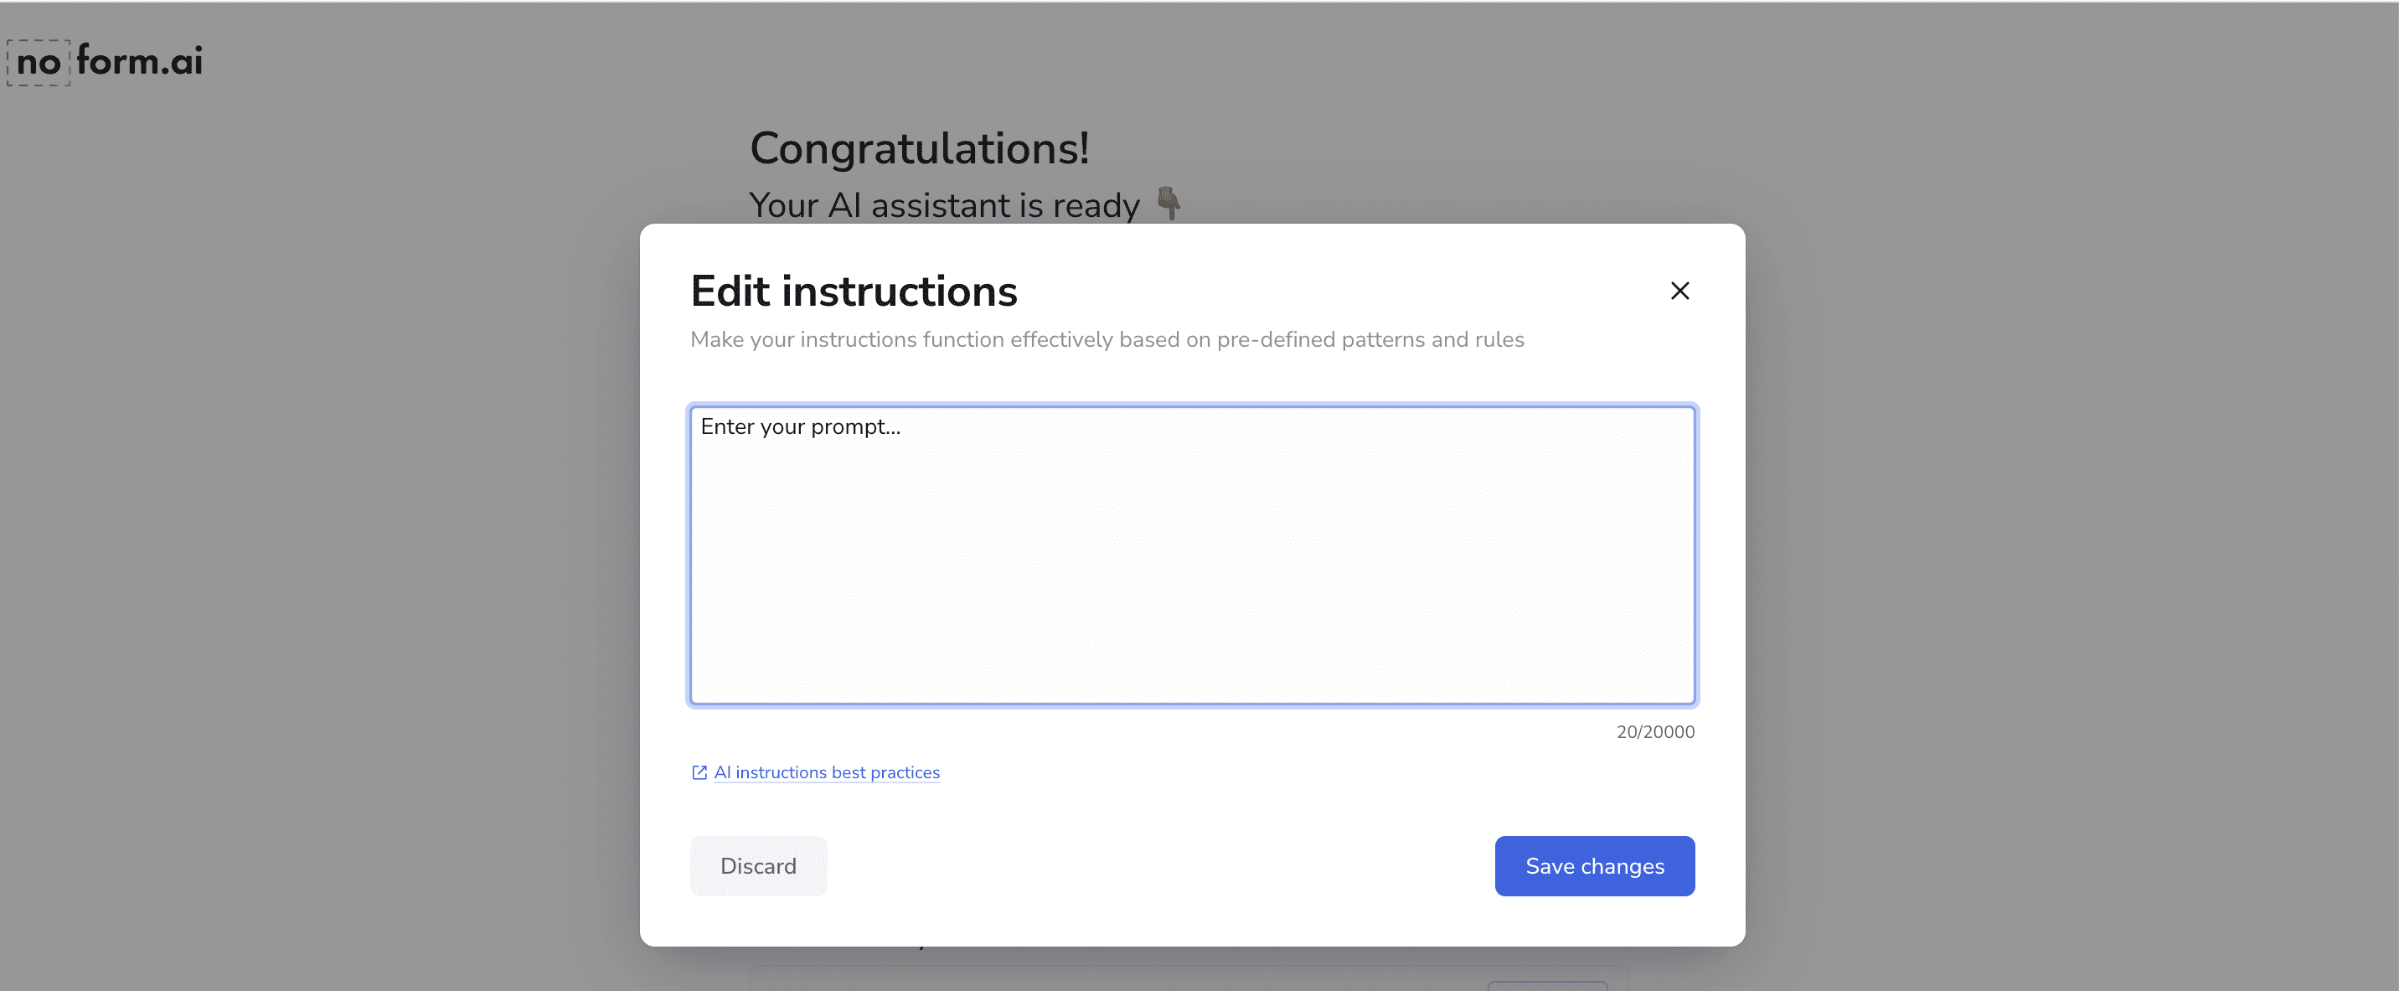This screenshot has width=2399, height=991.
Task: Save changes to the instructions
Action: [1594, 865]
